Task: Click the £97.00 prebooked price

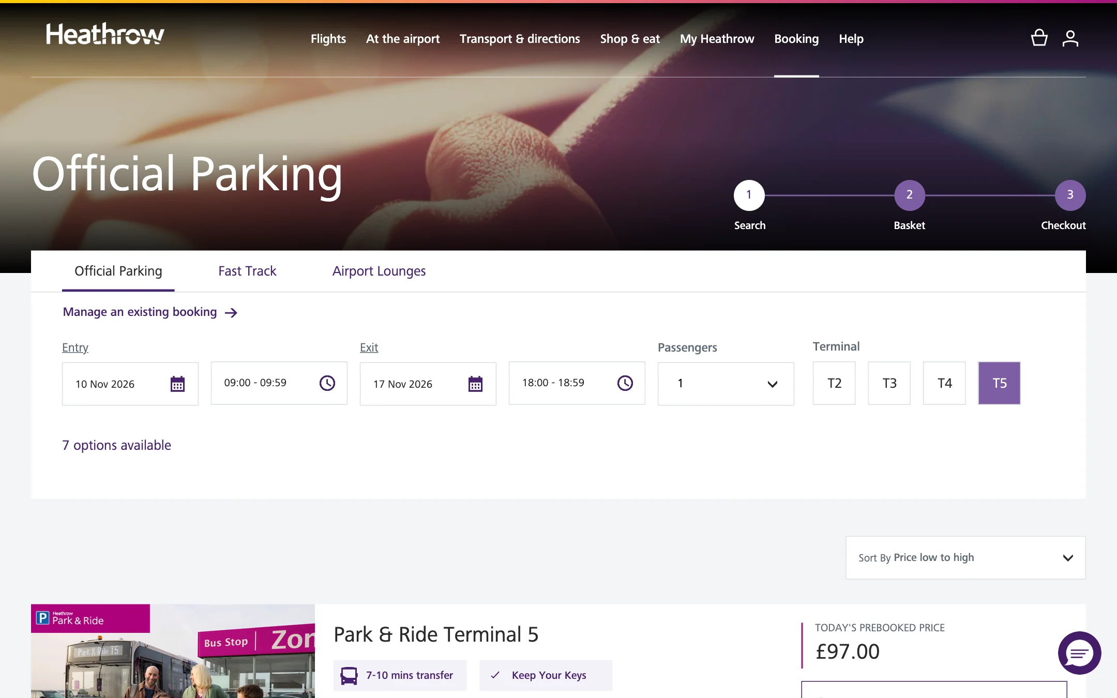Action: (848, 651)
